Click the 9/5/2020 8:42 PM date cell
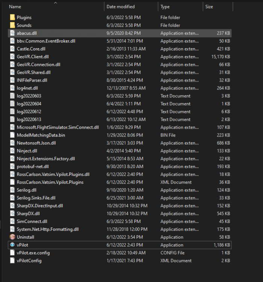Screen dimensions: 263x282 tap(123, 33)
